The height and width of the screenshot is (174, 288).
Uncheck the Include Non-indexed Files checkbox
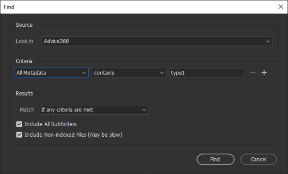19,135
